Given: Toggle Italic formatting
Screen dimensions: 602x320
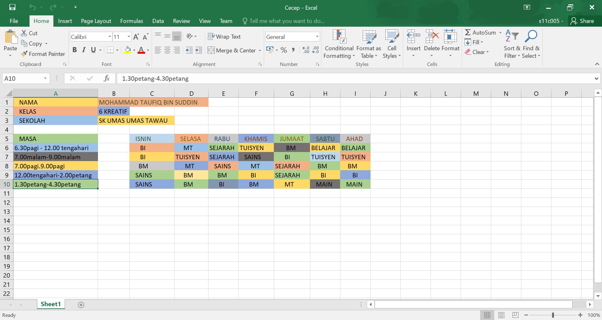Looking at the screenshot, I should 84,50.
